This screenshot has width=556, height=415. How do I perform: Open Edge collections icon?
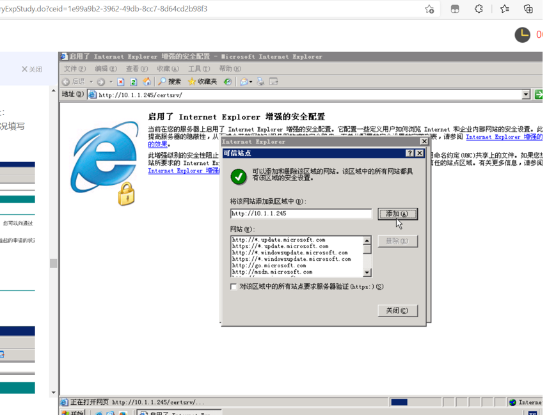tap(528, 9)
